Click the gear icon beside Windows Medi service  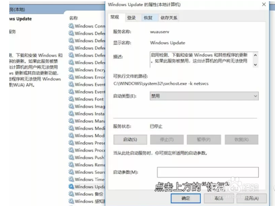71,128
